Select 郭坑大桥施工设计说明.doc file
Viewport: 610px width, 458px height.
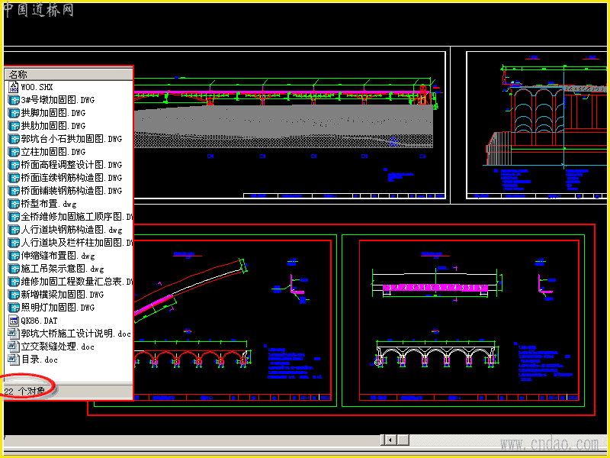(75, 334)
